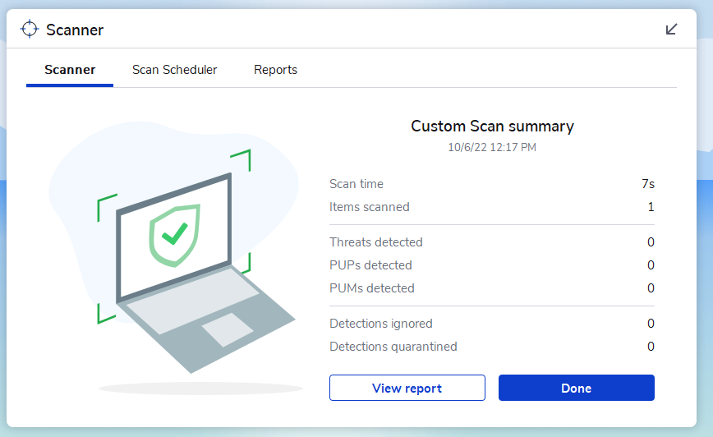The image size is (713, 437).
Task: Select the Detections ignored label
Action: tap(381, 324)
